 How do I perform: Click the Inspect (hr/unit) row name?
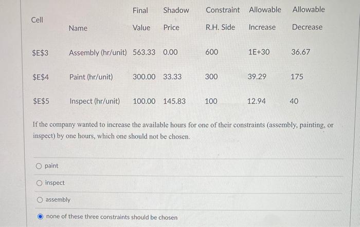[95, 102]
